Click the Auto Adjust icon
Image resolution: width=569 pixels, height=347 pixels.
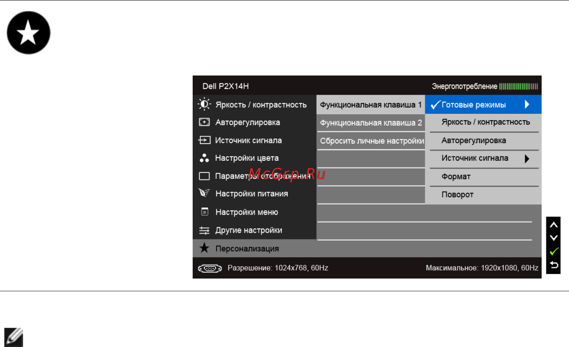(x=204, y=122)
